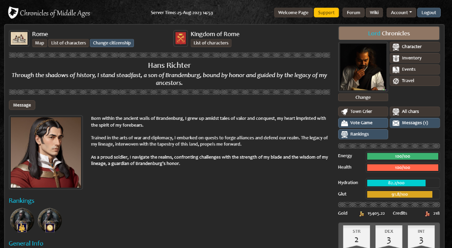Image resolution: width=452 pixels, height=248 pixels.
Task: Go to the Wiki page
Action: [x=374, y=13]
